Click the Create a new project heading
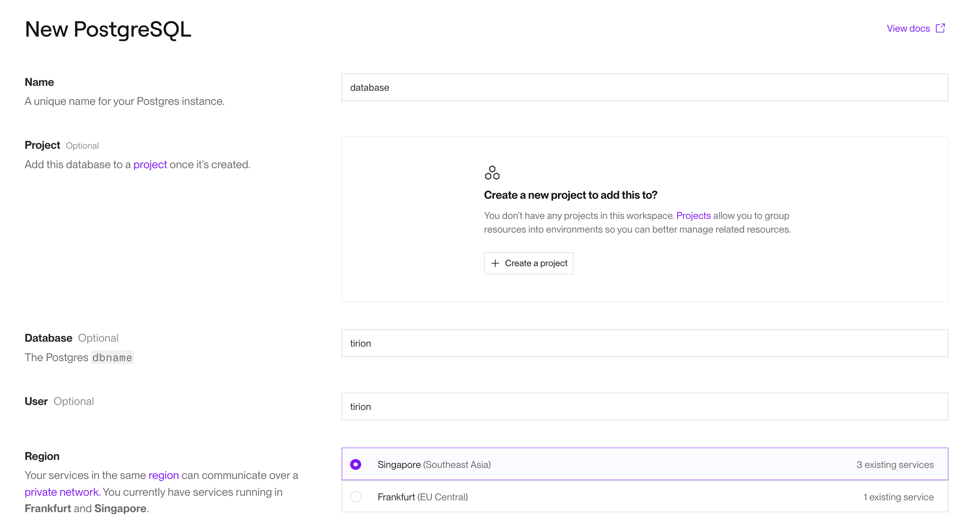Image resolution: width=972 pixels, height=527 pixels. pyautogui.click(x=570, y=195)
